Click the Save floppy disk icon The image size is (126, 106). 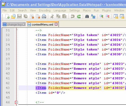[x=19, y=16]
